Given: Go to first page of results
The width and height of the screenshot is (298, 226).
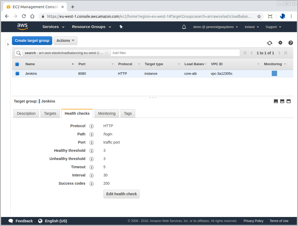Looking at the screenshot, I should click(245, 53).
